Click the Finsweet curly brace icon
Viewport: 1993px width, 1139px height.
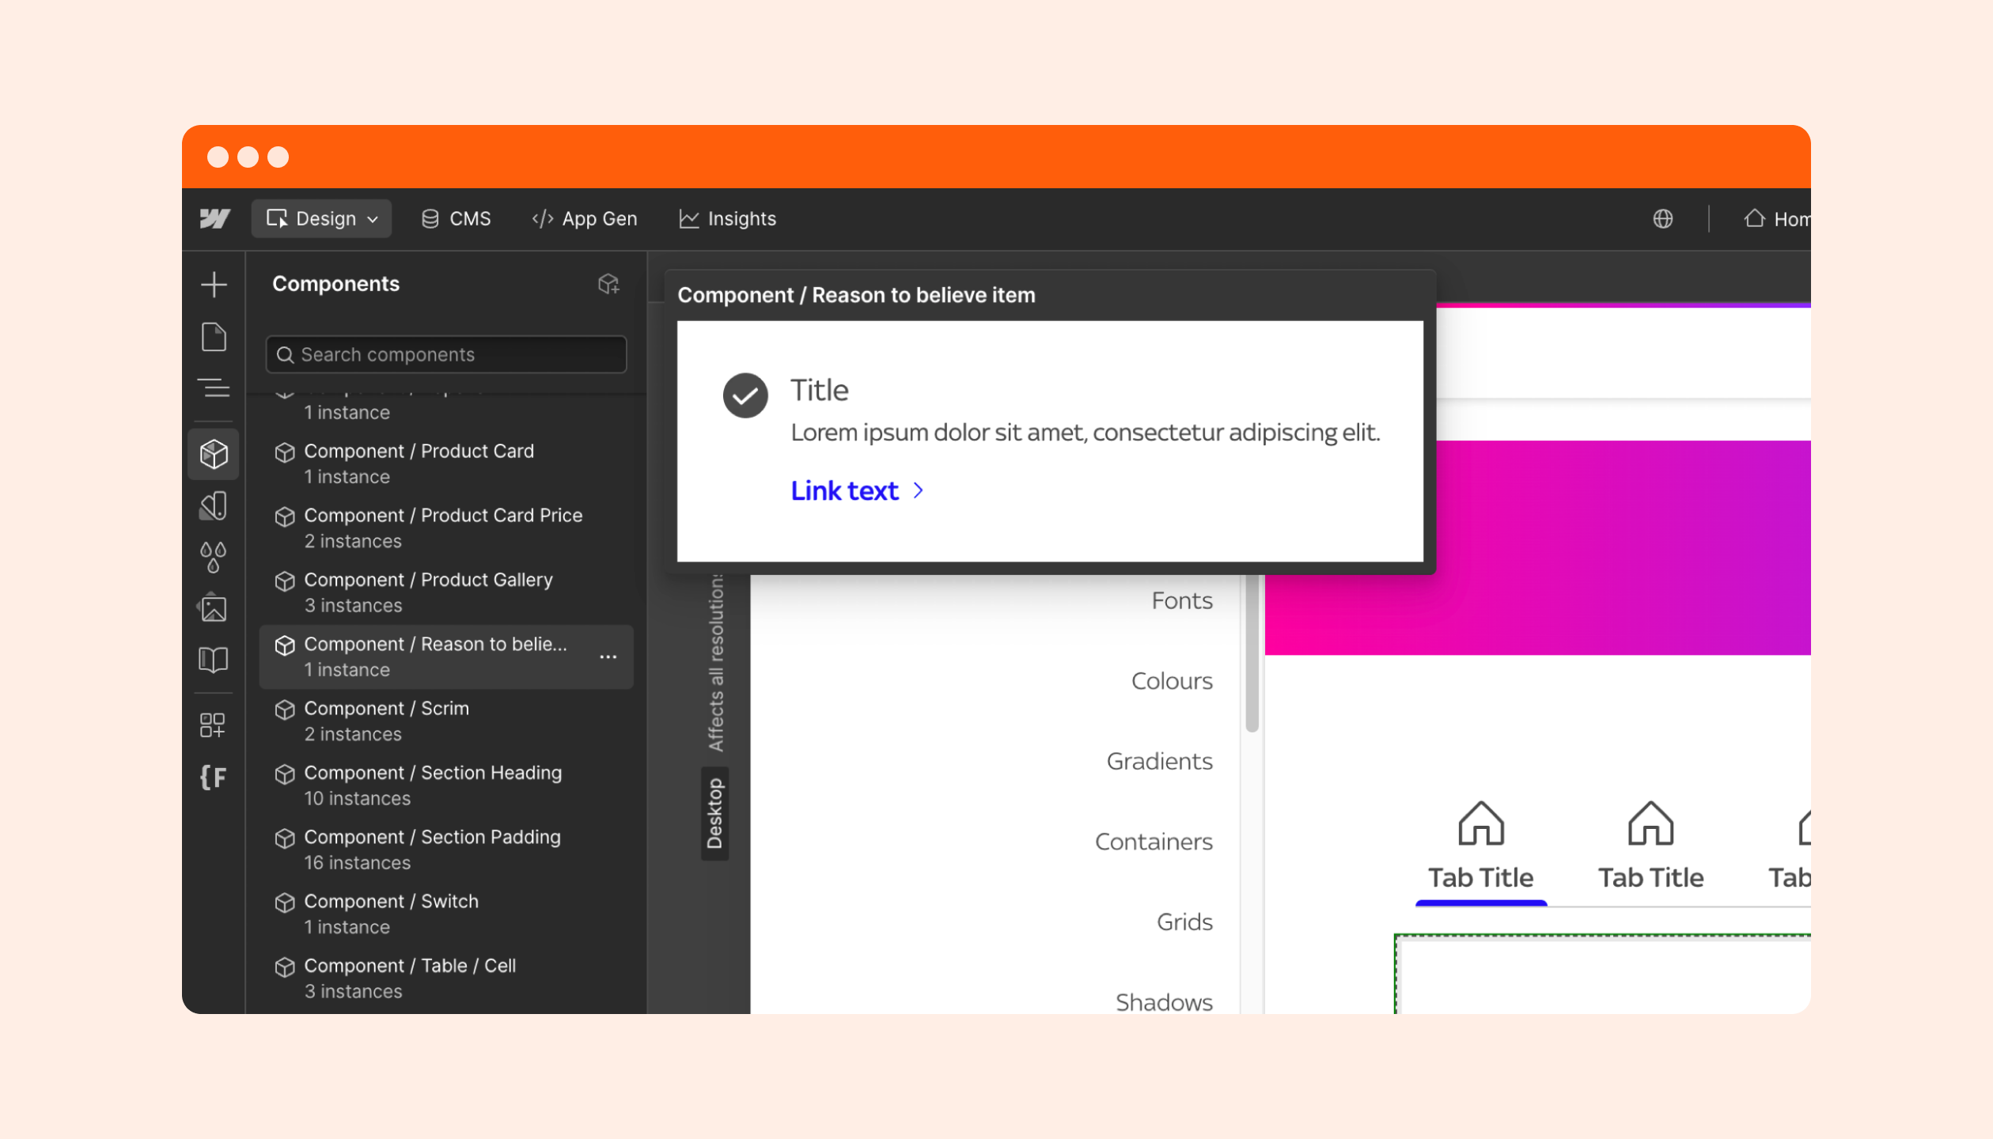tap(214, 777)
